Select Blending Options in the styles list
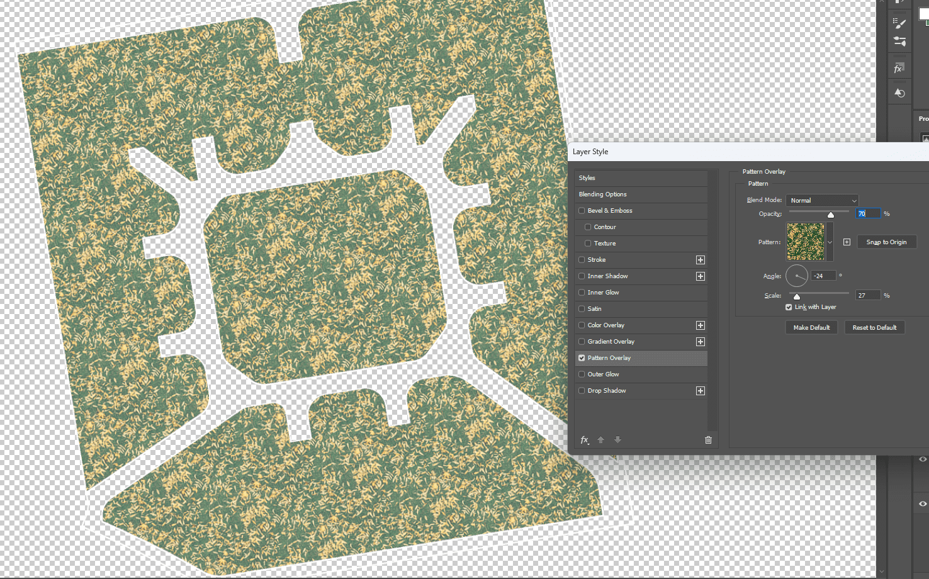This screenshot has height=579, width=929. (602, 194)
